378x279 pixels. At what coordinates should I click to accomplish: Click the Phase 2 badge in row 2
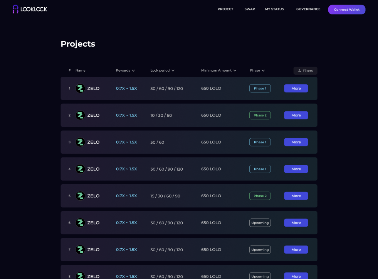point(260,115)
